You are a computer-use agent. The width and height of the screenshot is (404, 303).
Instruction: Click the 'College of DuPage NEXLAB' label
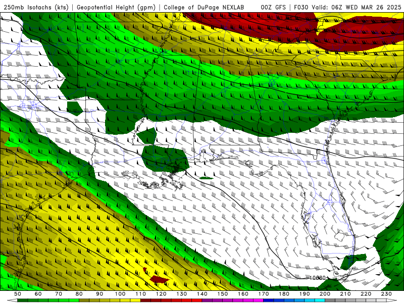pos(204,8)
